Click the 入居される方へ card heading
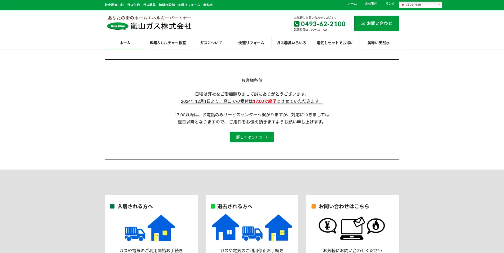This screenshot has height=253, width=504. (135, 206)
